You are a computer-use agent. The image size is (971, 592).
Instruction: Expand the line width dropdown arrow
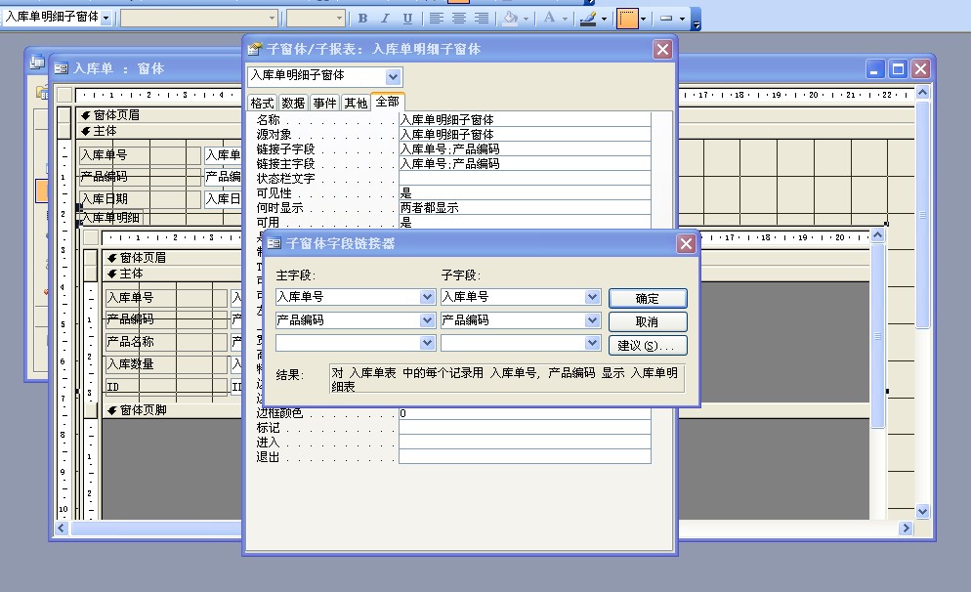click(644, 19)
